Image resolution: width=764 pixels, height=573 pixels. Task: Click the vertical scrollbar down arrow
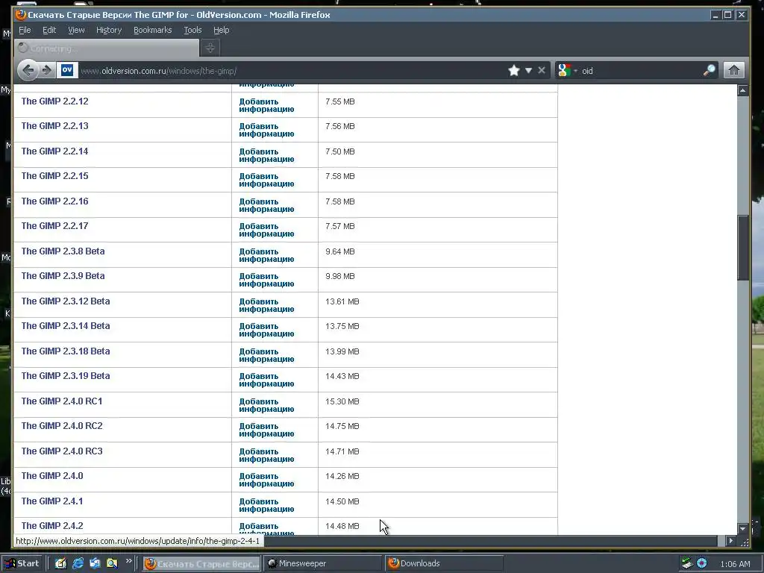(742, 529)
